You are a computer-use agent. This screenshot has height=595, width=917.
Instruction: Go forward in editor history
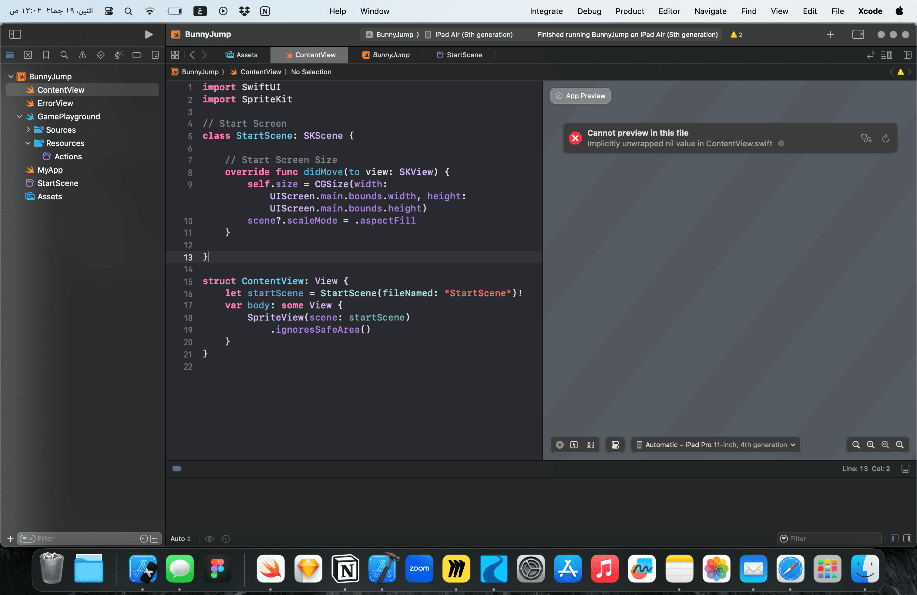(x=204, y=55)
